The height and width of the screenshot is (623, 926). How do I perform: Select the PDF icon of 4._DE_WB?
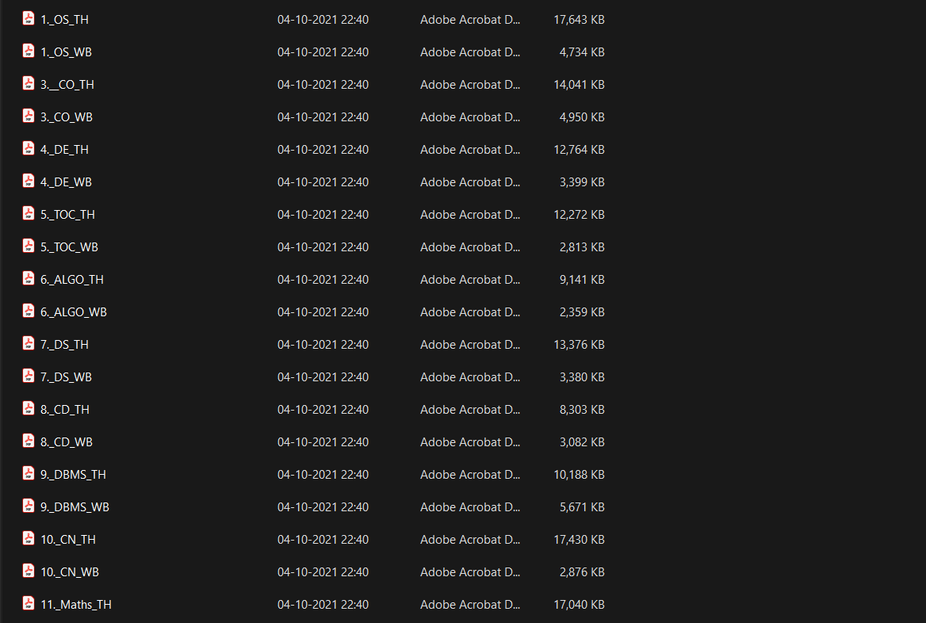(x=29, y=182)
